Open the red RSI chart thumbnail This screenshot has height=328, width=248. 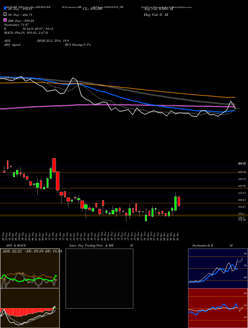(218, 308)
